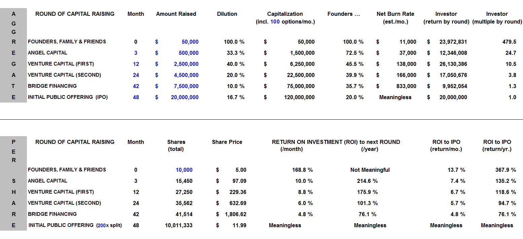Click the Angel Capital amount raised 500,000 cell

click(x=190, y=53)
